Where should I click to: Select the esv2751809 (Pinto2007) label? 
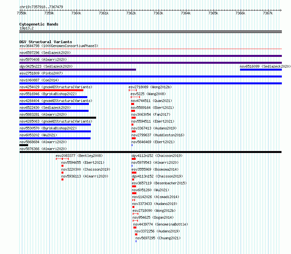41,73
